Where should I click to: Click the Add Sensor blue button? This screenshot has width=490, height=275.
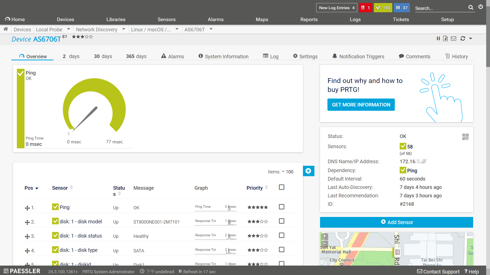click(x=396, y=222)
